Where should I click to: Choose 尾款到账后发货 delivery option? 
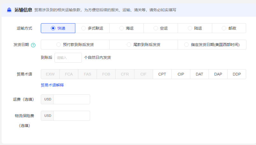tap(143, 45)
